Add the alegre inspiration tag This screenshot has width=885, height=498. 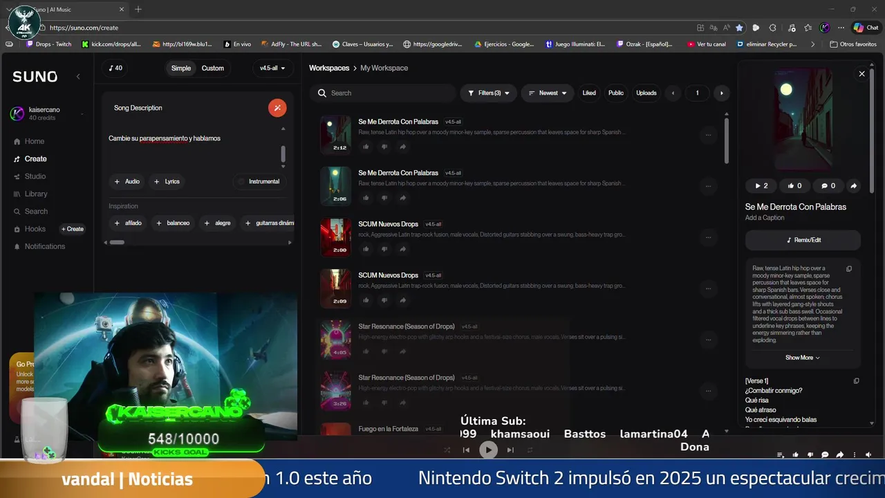(x=217, y=223)
